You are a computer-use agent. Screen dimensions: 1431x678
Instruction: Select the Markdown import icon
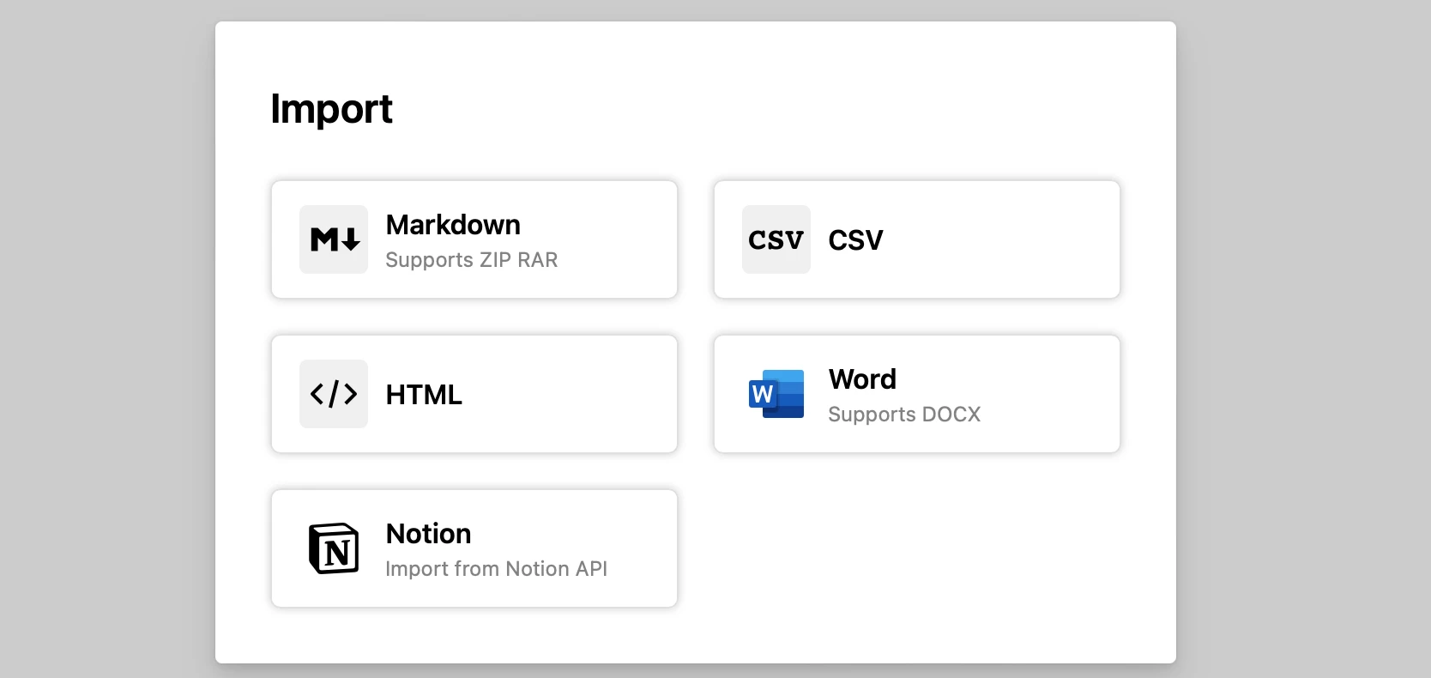[333, 239]
